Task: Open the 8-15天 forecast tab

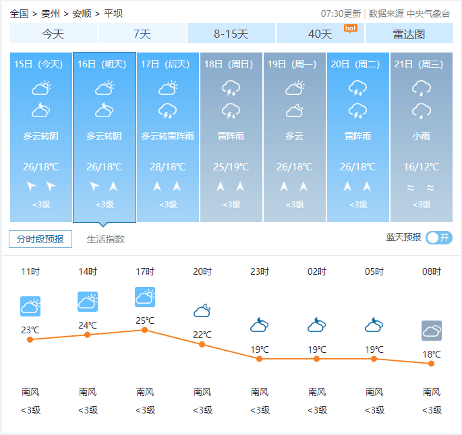Action: tap(231, 33)
